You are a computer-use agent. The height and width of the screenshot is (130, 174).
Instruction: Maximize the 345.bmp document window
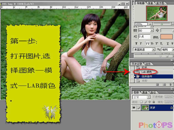(x=123, y=4)
